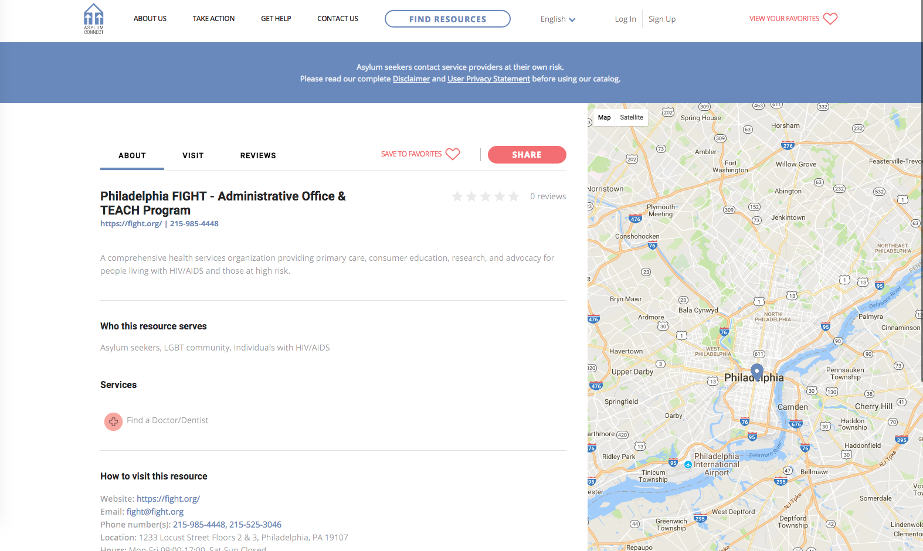Click the resource description paragraph
The height and width of the screenshot is (551, 923).
pos(327,264)
